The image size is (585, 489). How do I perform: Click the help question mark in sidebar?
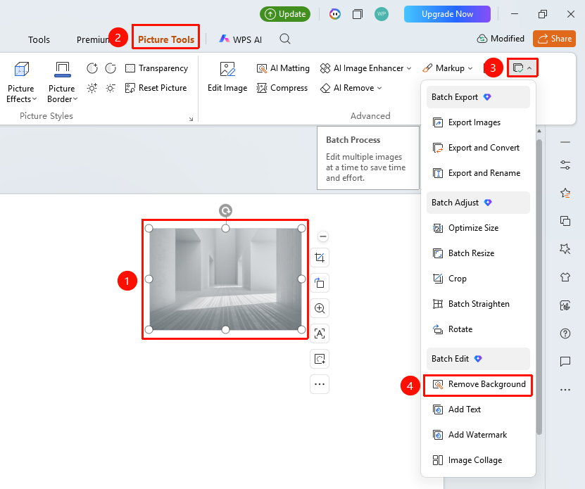565,334
